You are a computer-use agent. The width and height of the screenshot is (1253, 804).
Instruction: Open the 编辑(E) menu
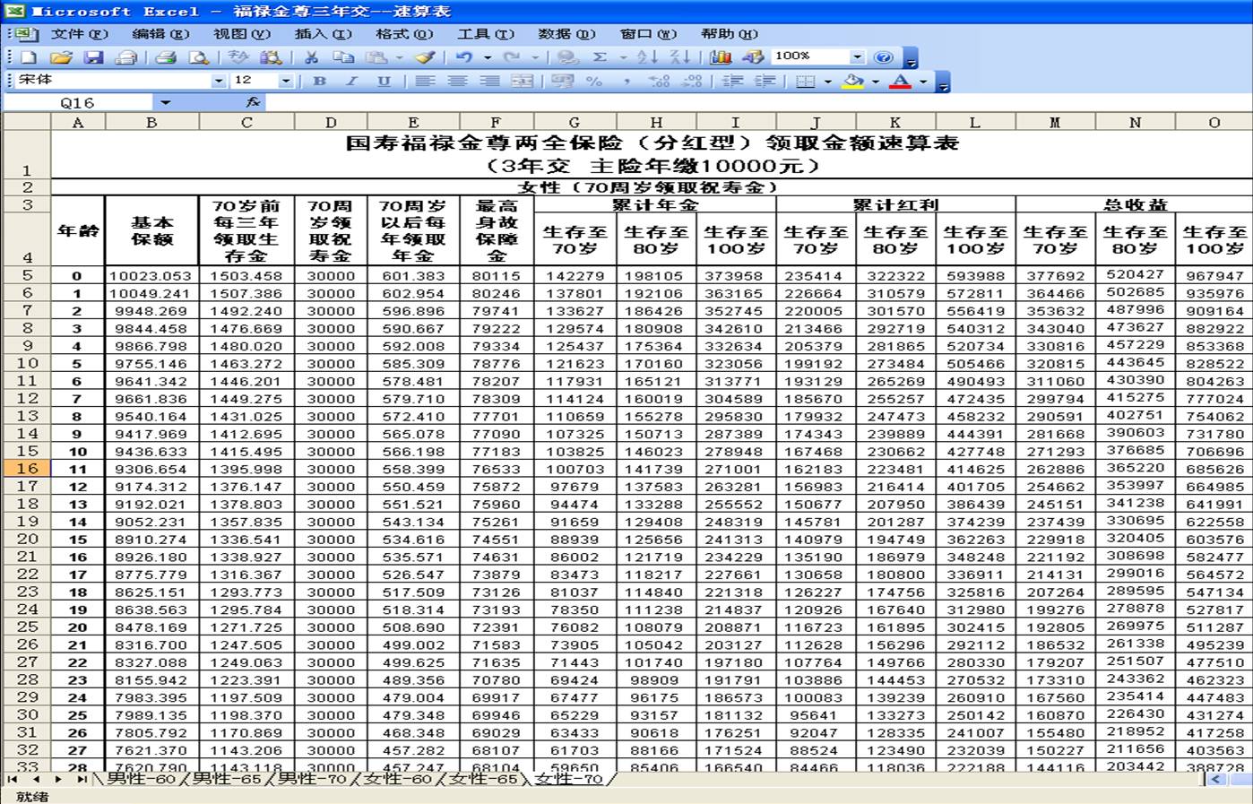pos(160,34)
